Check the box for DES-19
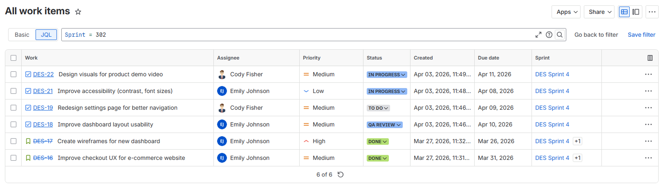This screenshot has height=188, width=664. pyautogui.click(x=13, y=108)
